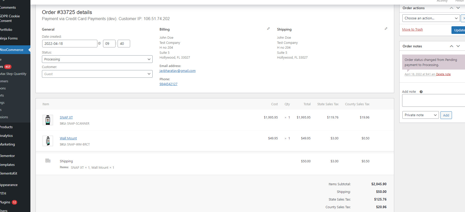Click SKU: SNAP-WM-BRCT text
This screenshot has width=465, height=212.
tap(75, 144)
